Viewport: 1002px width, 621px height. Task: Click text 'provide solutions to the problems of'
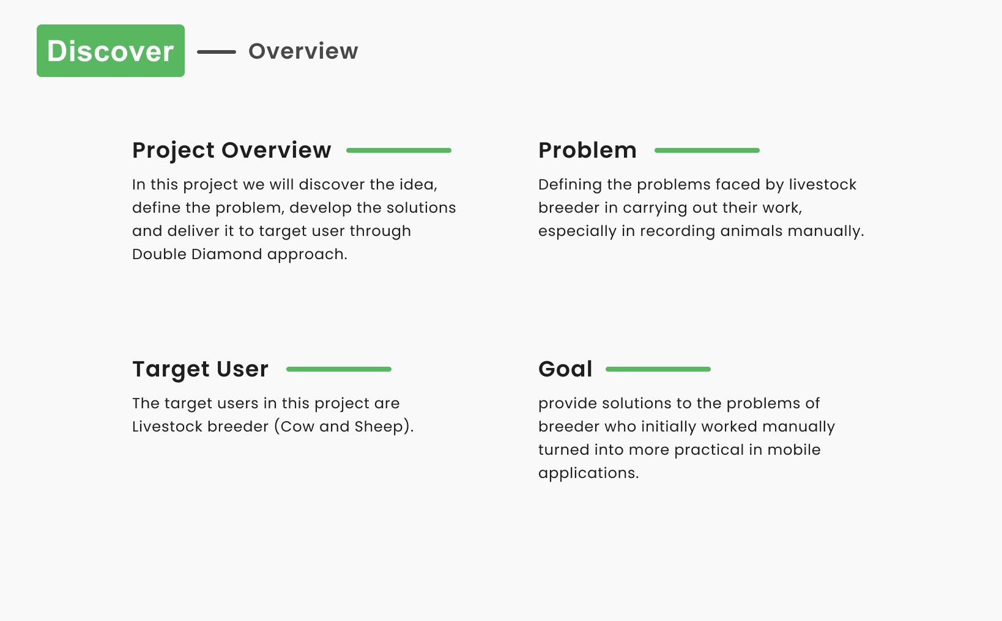point(679,403)
